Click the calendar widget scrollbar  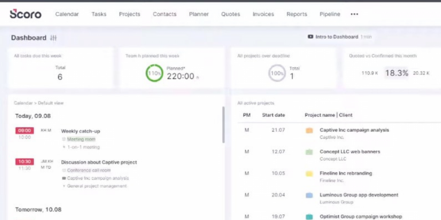coord(223,125)
